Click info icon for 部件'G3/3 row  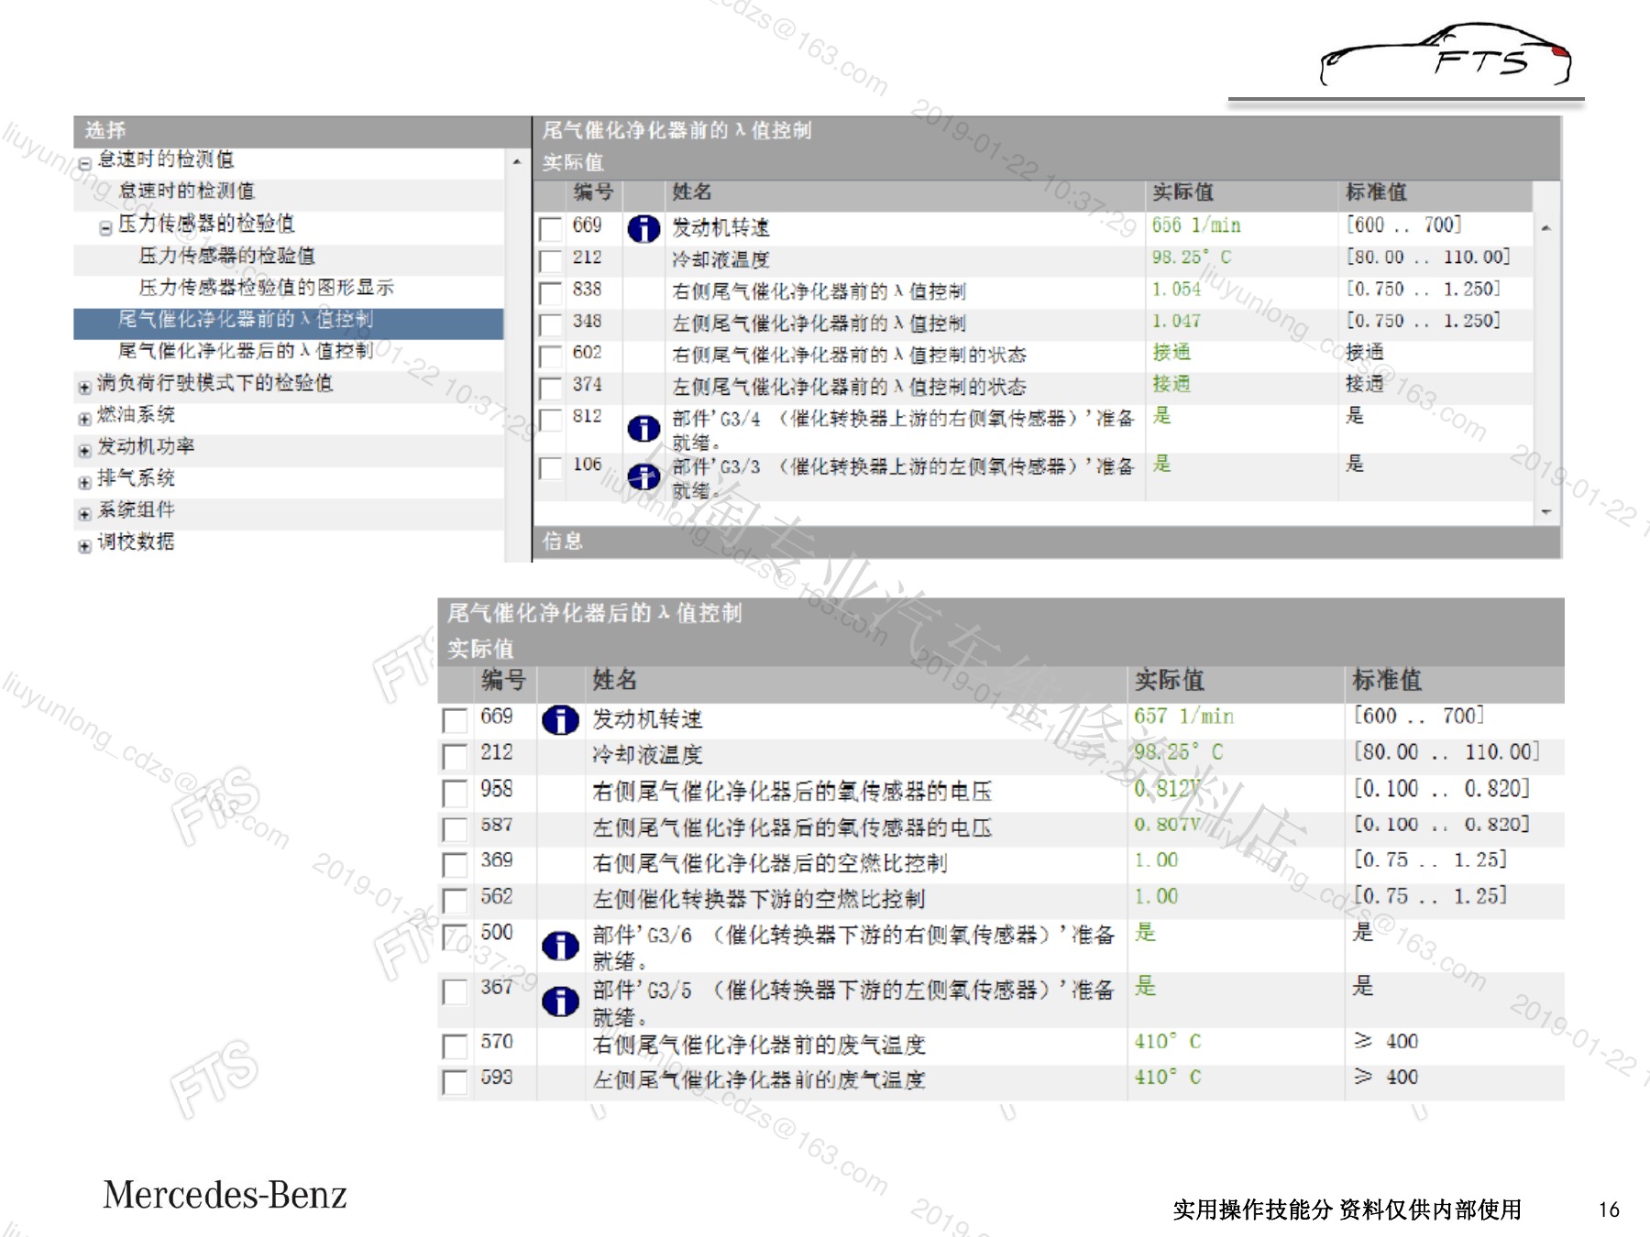(643, 476)
